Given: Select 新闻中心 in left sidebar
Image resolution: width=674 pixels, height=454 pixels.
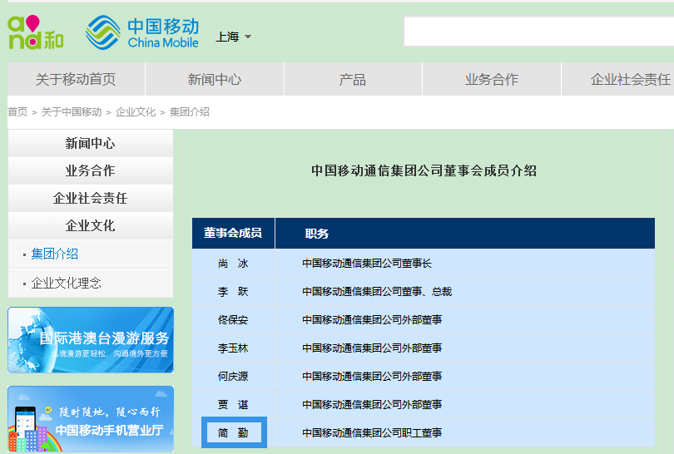Looking at the screenshot, I should pos(90,144).
